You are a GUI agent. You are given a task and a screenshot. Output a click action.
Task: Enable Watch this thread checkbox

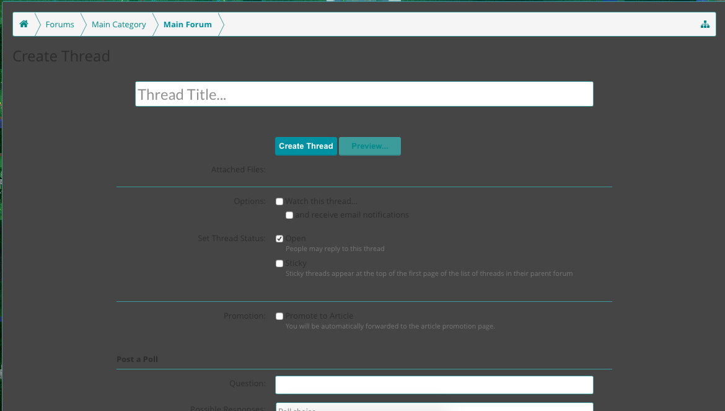(x=279, y=201)
